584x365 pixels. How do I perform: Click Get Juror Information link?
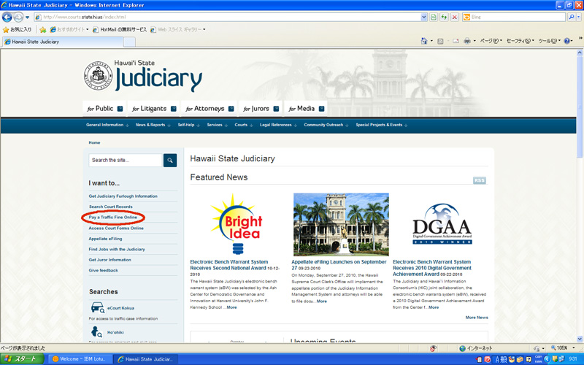click(x=110, y=260)
